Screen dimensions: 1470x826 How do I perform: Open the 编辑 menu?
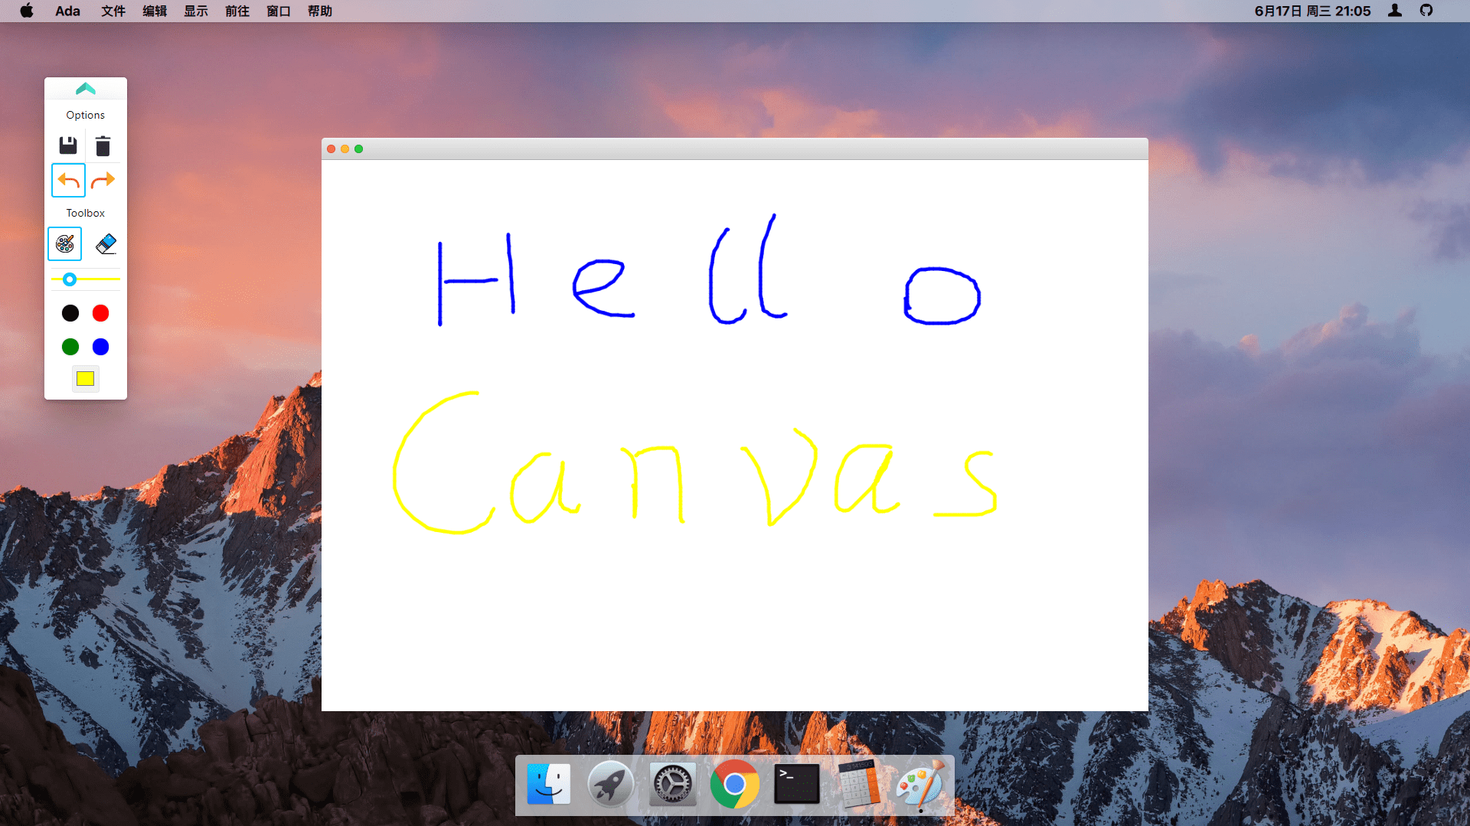[153, 11]
